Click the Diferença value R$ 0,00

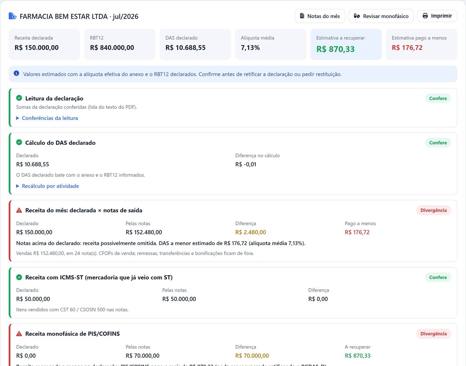pyautogui.click(x=318, y=299)
